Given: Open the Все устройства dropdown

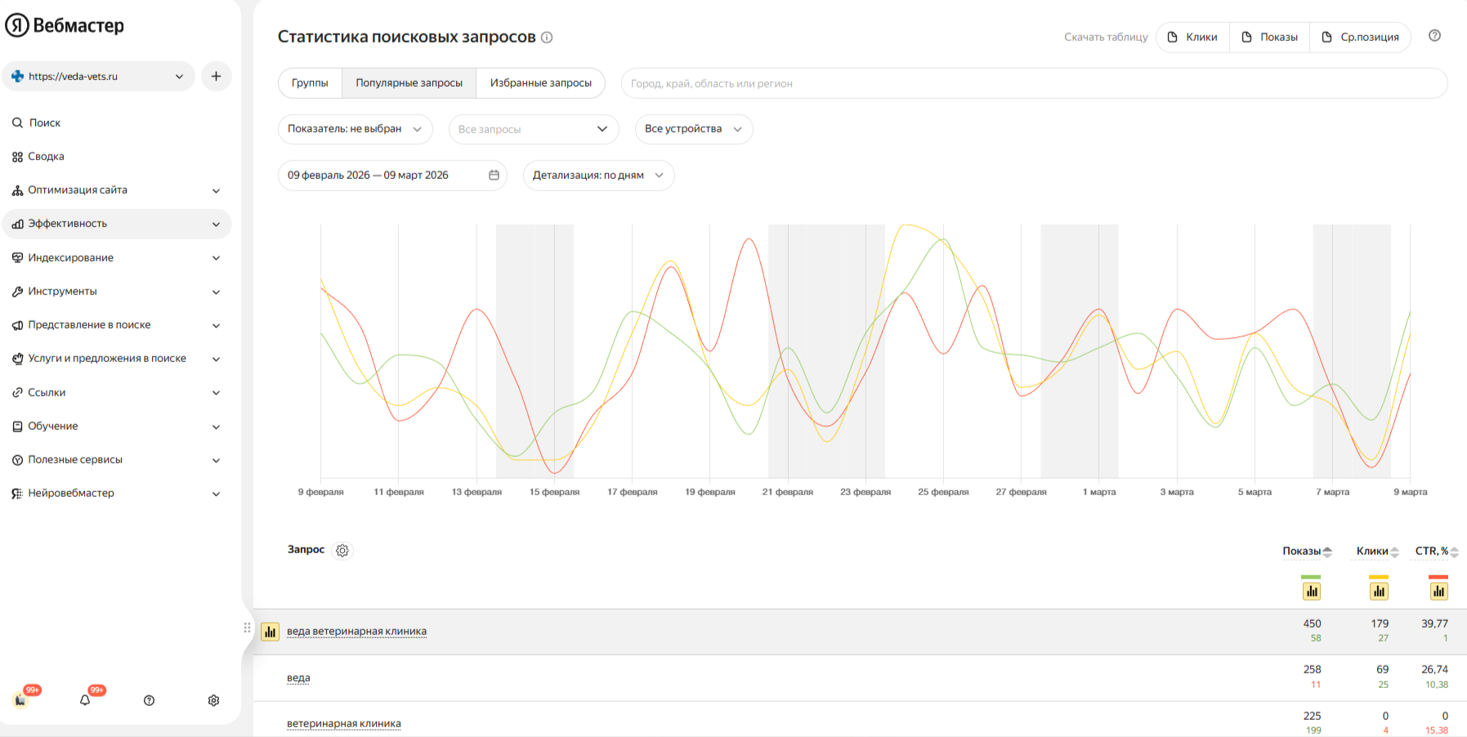Looking at the screenshot, I should click(693, 129).
